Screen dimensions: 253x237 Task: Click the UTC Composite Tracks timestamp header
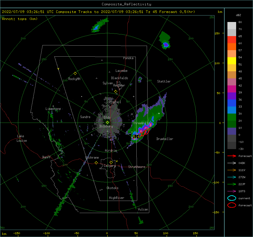pos(98,12)
